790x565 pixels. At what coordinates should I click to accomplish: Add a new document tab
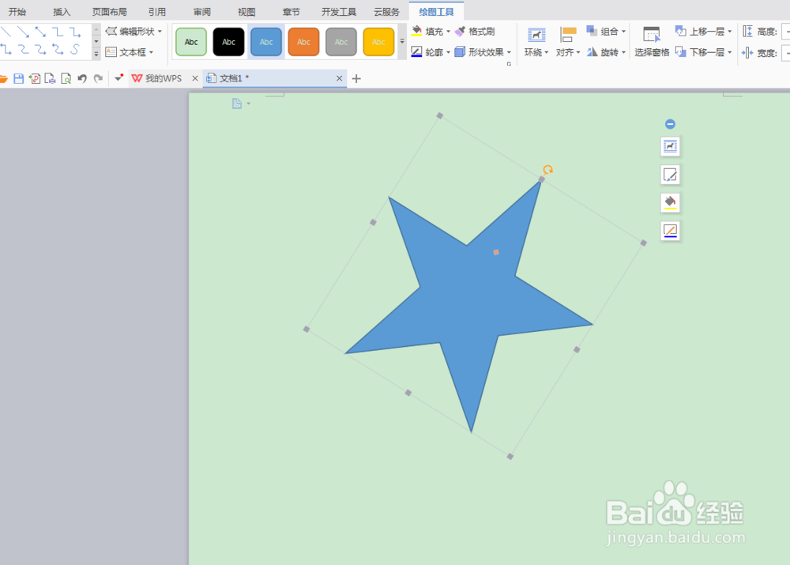[x=356, y=79]
